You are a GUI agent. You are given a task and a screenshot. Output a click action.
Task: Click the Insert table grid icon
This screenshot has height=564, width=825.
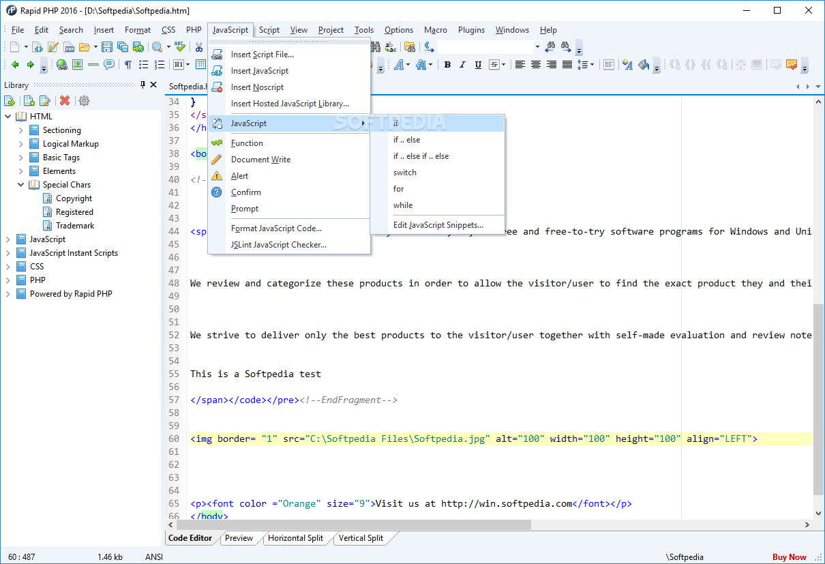click(x=201, y=65)
